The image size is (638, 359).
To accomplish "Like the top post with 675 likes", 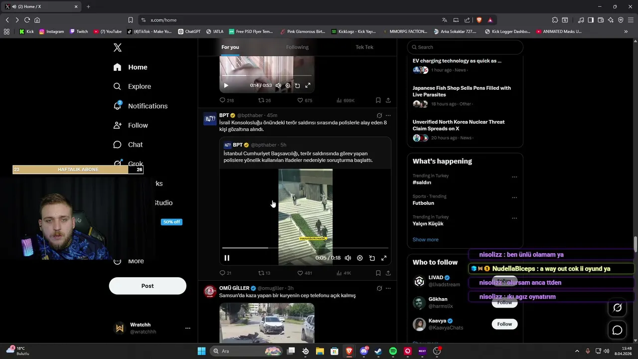I will (305, 100).
